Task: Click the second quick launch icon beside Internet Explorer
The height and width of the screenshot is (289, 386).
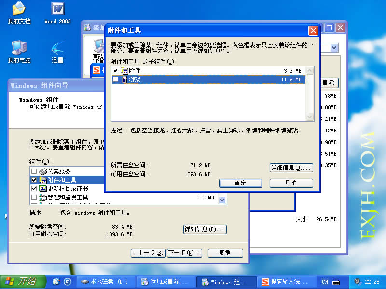Action: (67, 282)
